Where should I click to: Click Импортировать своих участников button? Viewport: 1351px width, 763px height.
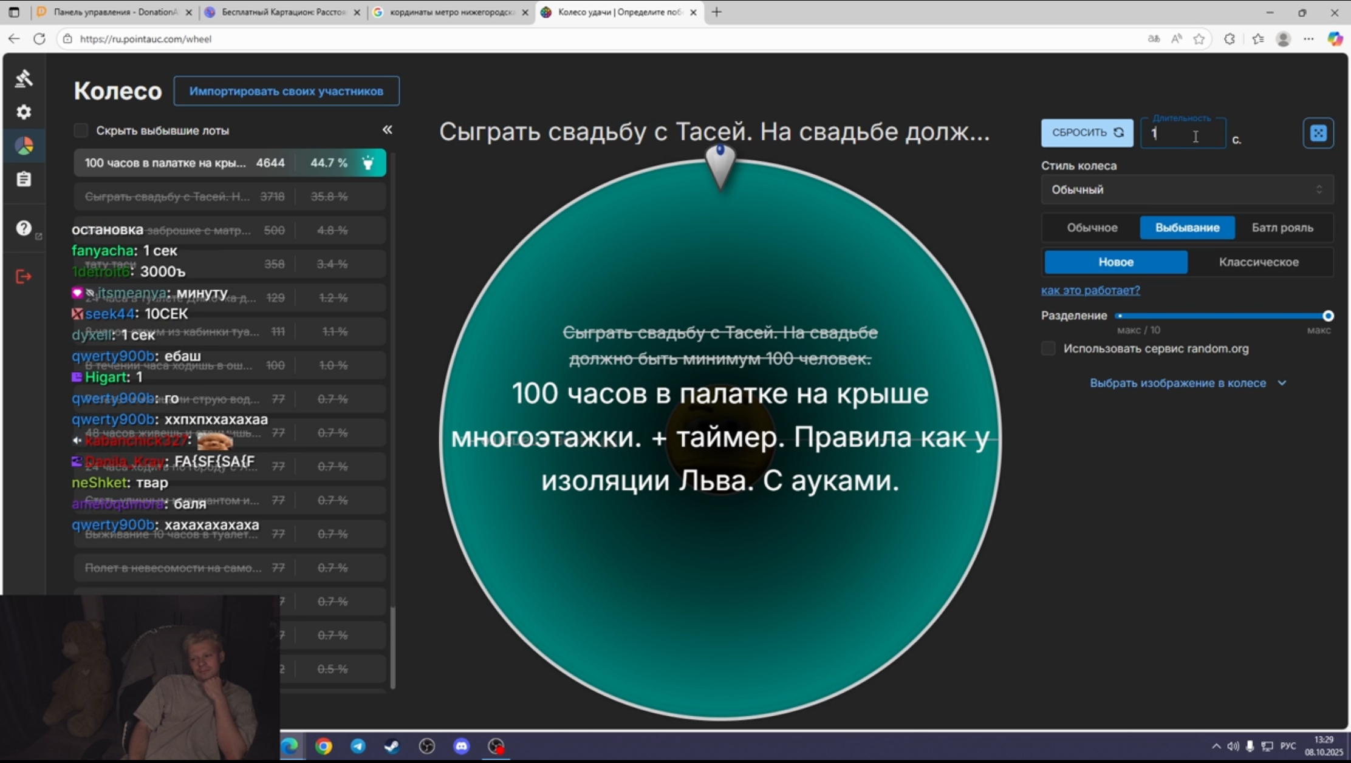(x=286, y=91)
